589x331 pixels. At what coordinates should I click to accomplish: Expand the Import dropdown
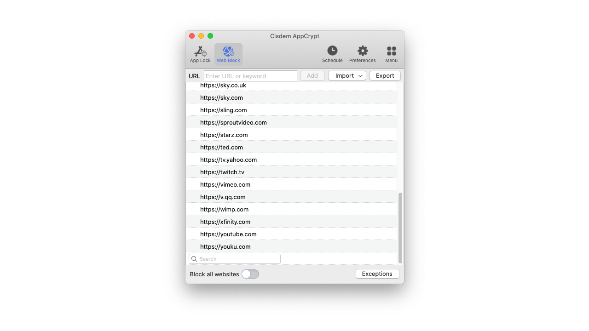pos(347,76)
